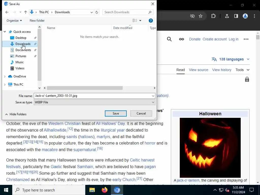Sort by Name column
The width and height of the screenshot is (260, 195).
point(51,28)
